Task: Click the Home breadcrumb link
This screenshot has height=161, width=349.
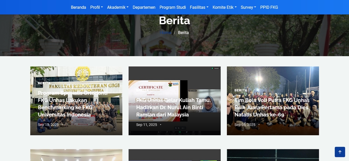Action: click(x=166, y=33)
